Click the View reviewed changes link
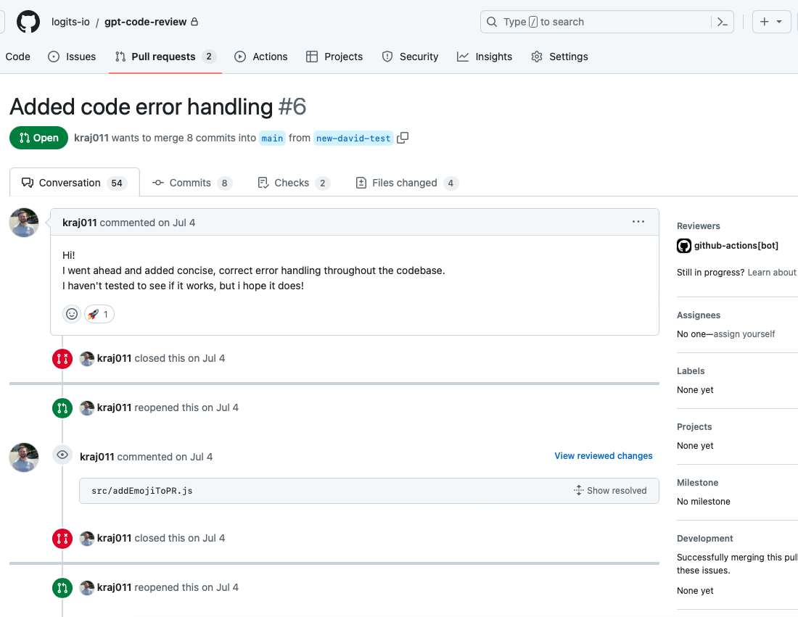 [603, 455]
